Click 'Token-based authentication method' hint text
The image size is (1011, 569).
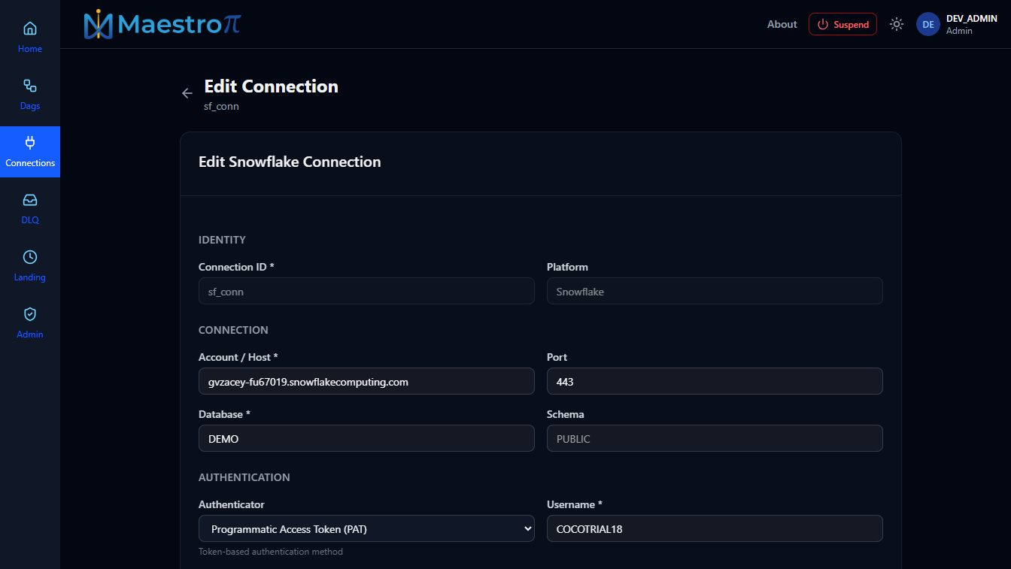point(271,552)
